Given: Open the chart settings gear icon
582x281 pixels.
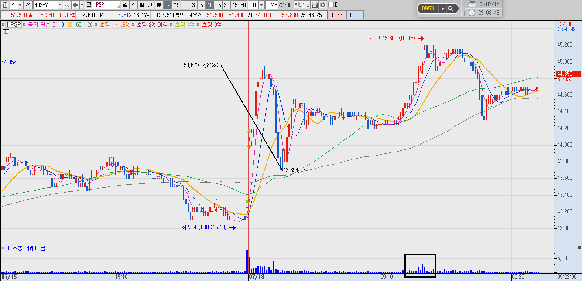Looking at the screenshot, I should 323,5.
